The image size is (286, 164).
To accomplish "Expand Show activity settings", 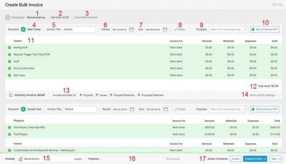I will 264,95.
